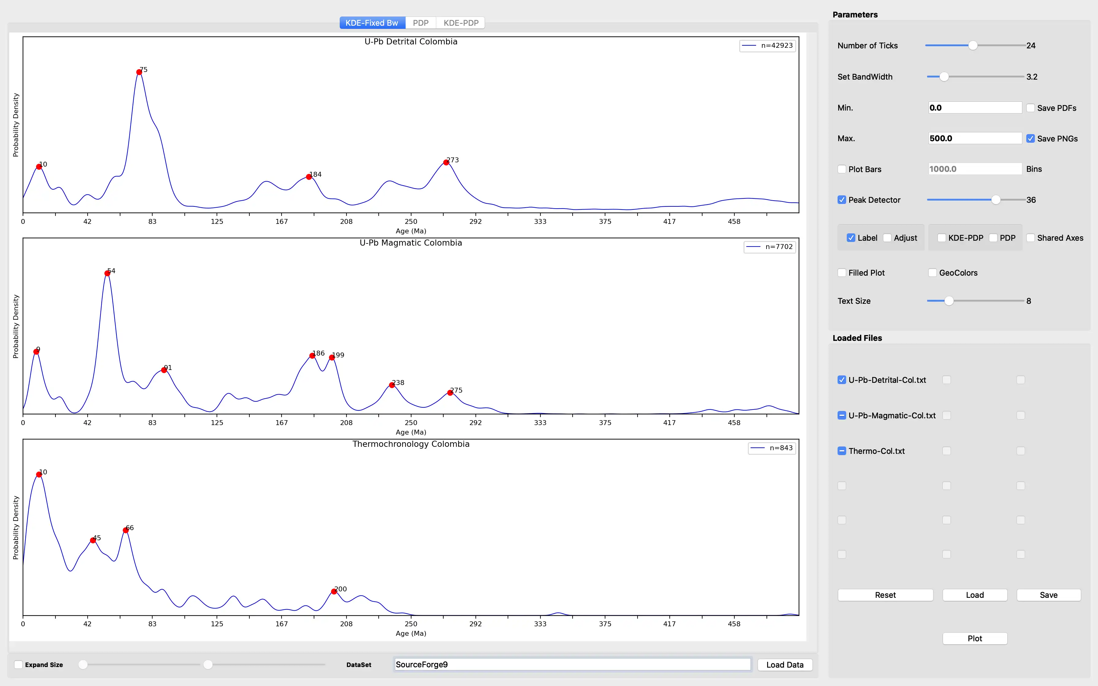The height and width of the screenshot is (686, 1098).
Task: Turn on Filled Plot option
Action: point(842,273)
